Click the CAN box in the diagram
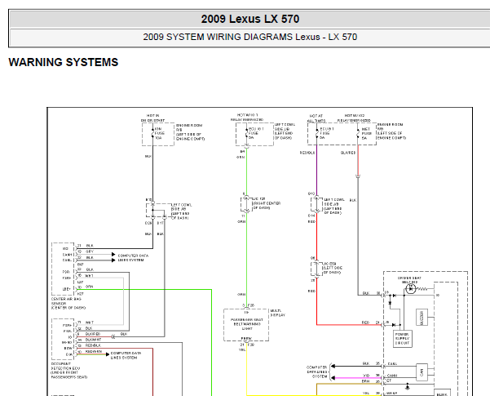The height and width of the screenshot is (396, 490). point(422,372)
